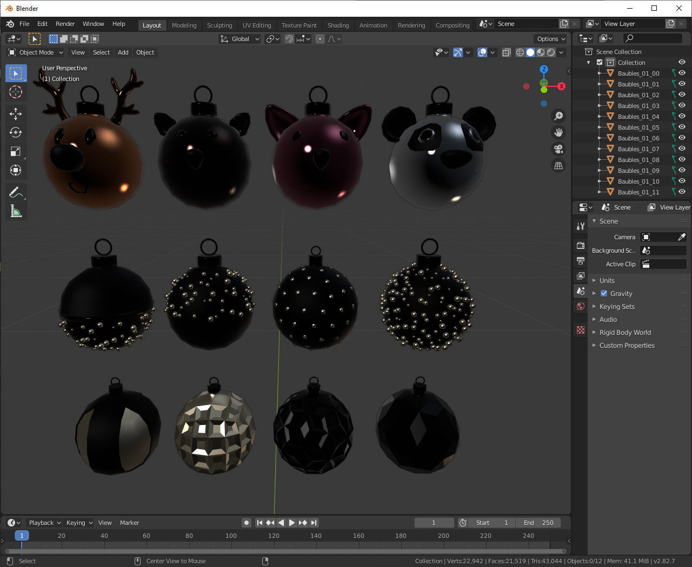This screenshot has height=567, width=692.
Task: Toggle snapping magnet icon
Action: tap(289, 39)
